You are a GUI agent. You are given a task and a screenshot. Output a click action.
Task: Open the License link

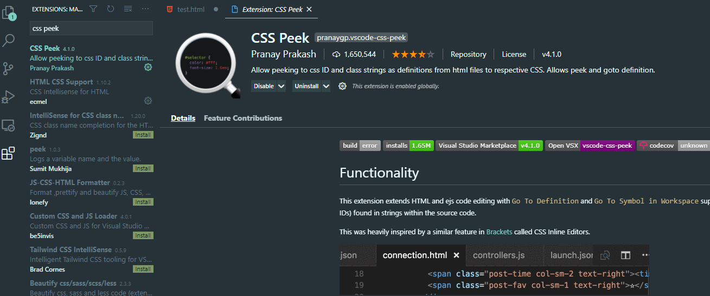[x=514, y=54]
